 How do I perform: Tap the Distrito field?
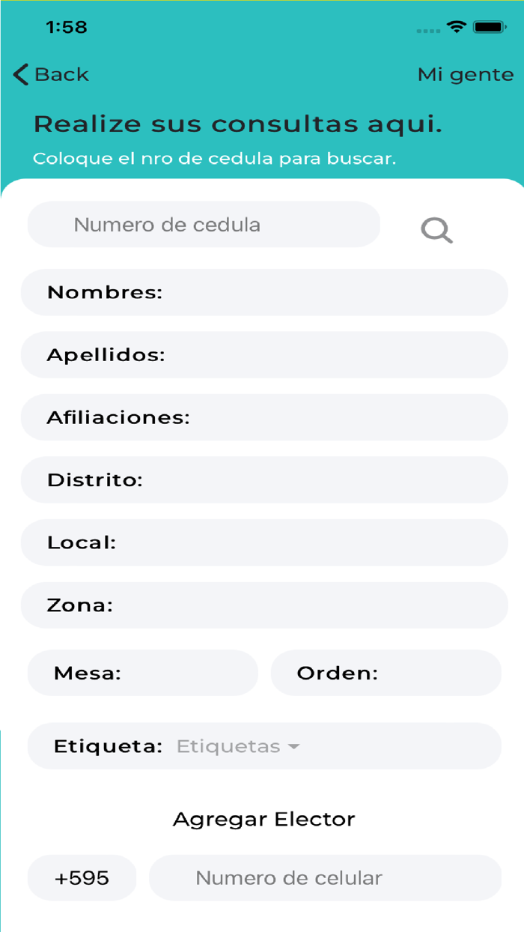264,480
